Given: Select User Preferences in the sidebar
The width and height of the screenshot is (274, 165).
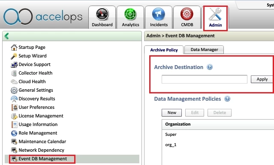Looking at the screenshot, I should 36,107.
